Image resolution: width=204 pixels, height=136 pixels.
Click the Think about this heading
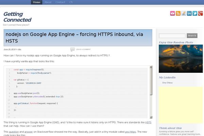[170, 128]
